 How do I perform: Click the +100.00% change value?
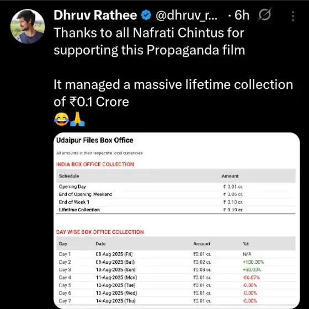253,262
